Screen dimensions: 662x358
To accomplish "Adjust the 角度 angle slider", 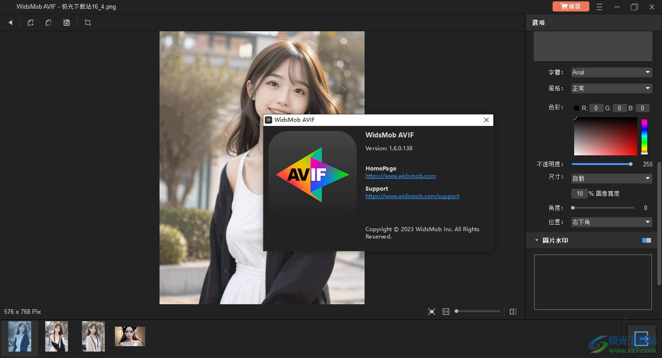I will [x=603, y=208].
